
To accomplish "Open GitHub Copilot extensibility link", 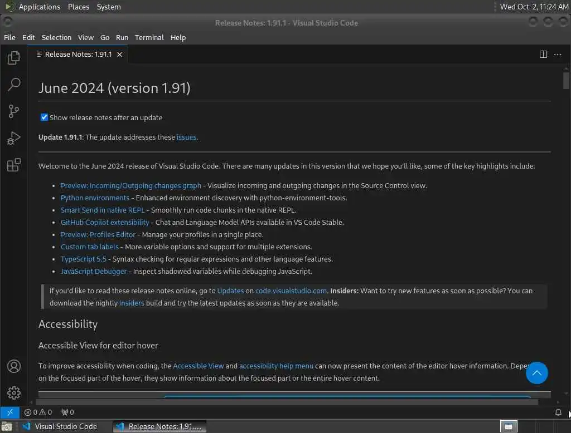I will coord(105,223).
